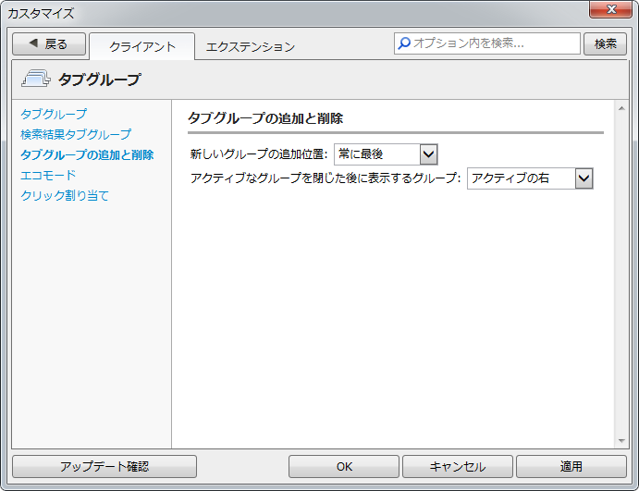Close the カスタマイズ dialog window

point(610,9)
